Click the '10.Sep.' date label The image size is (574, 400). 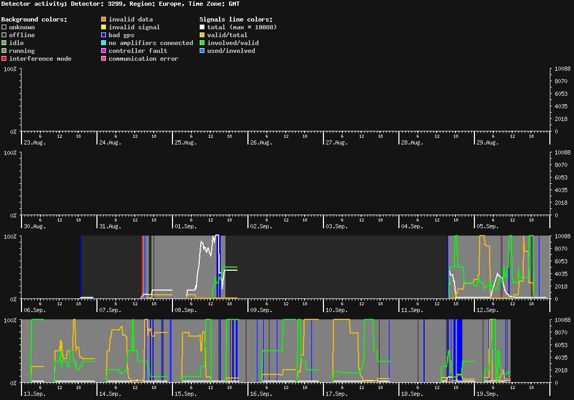(x=337, y=310)
